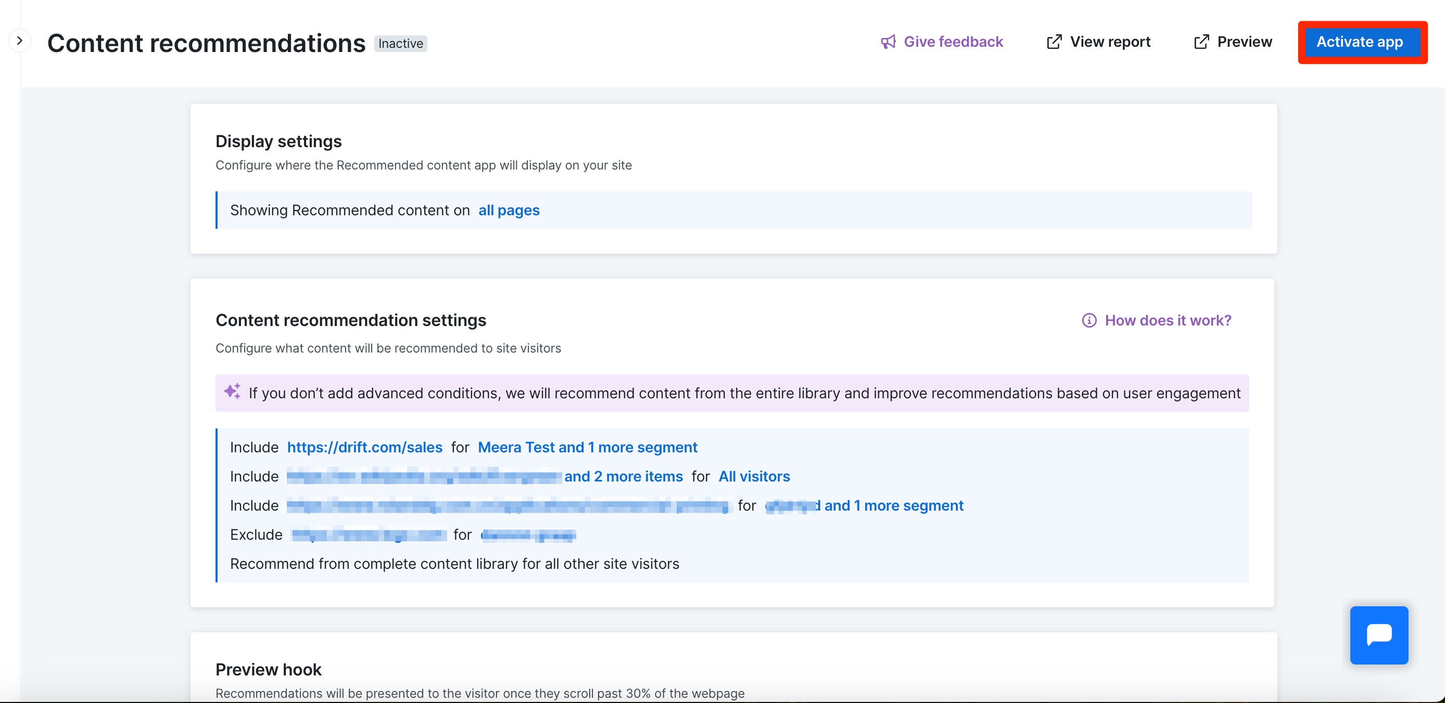Select the All visitors segment link
This screenshot has height=703, width=1445.
[754, 476]
